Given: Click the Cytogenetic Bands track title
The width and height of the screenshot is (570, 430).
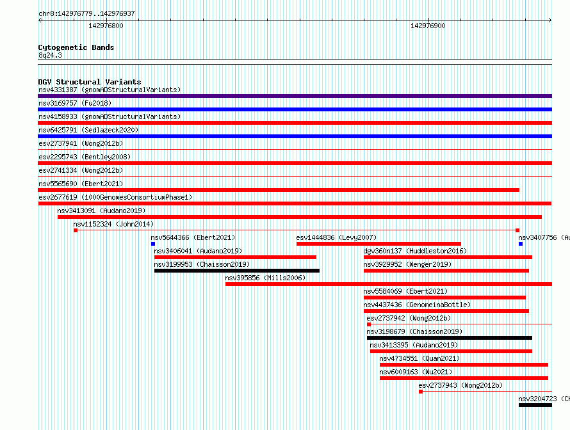Looking at the screenshot, I should 76,47.
